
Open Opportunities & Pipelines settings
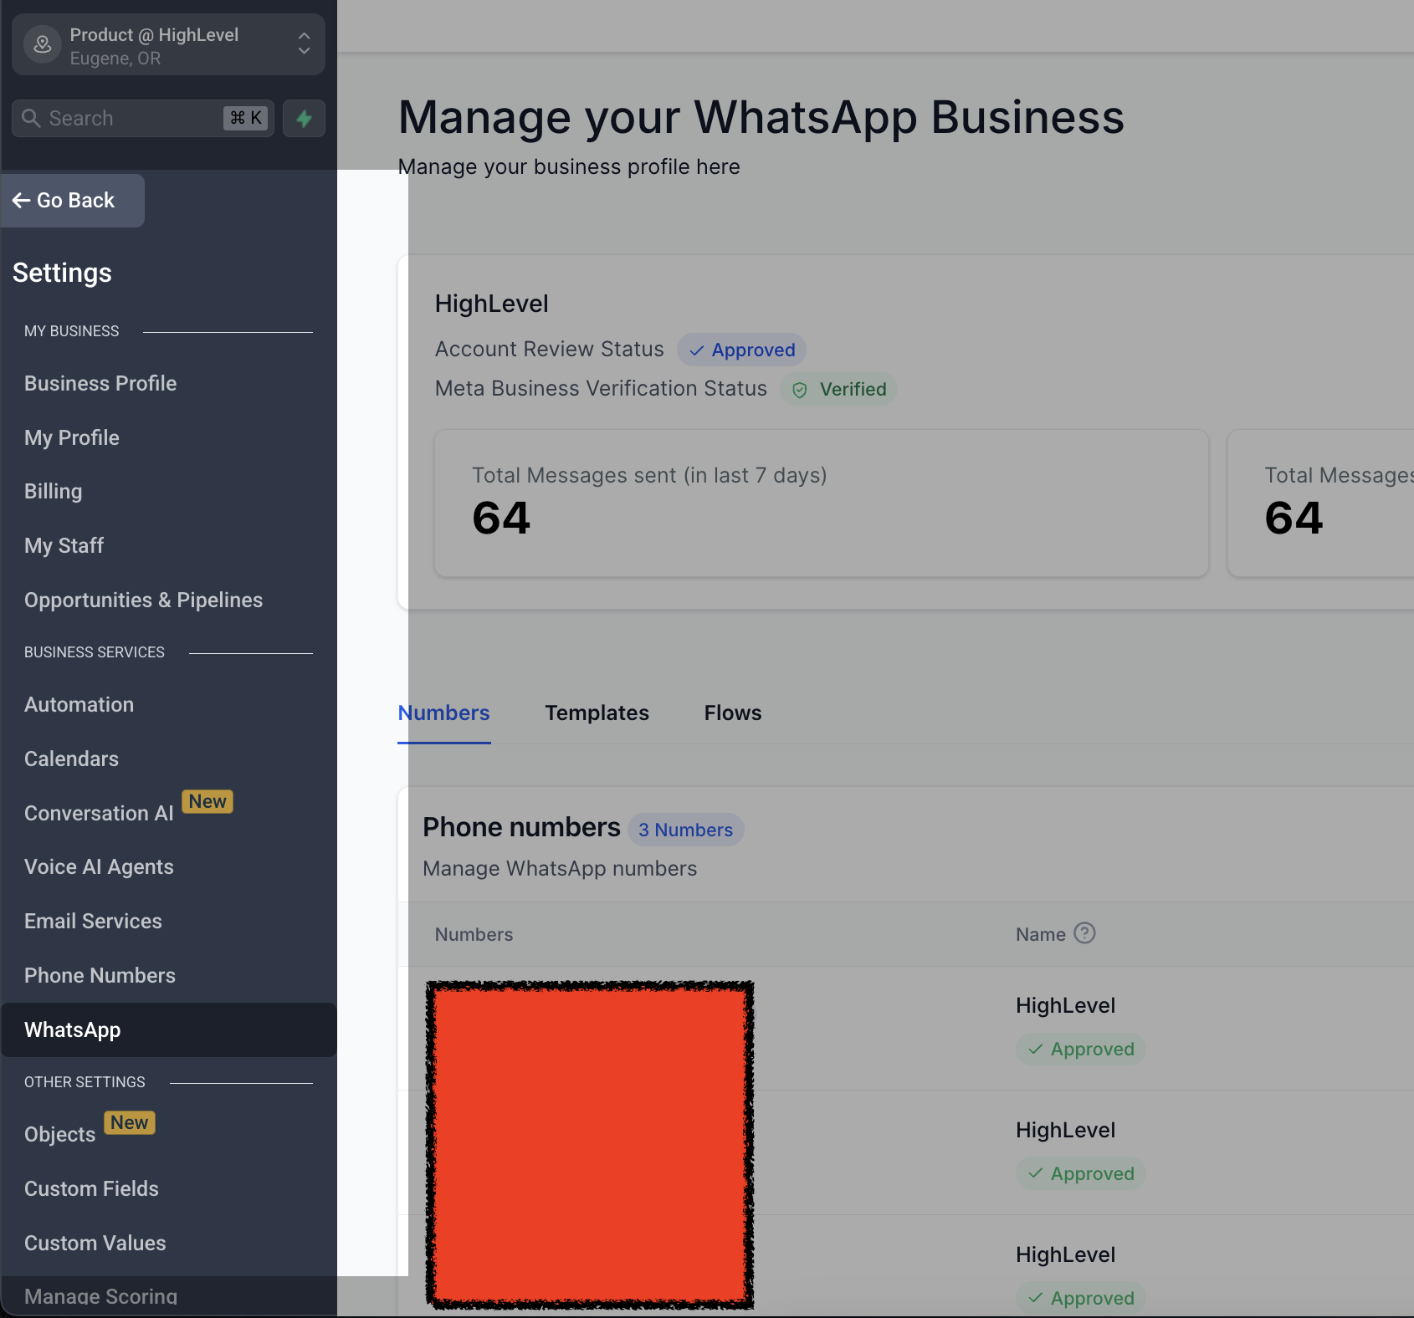point(144,600)
